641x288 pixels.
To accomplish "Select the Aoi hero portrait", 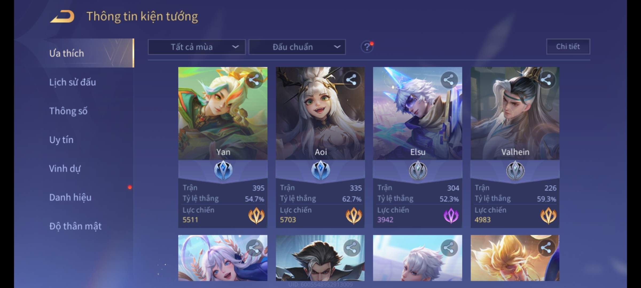I will click(320, 113).
